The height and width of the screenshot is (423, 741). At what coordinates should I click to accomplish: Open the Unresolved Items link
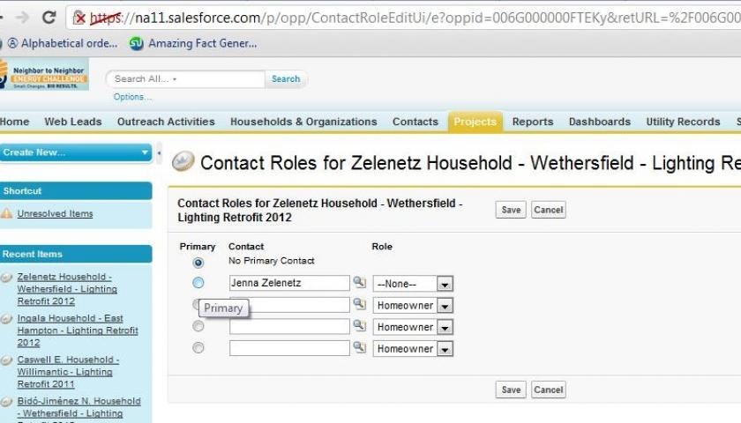pos(56,214)
